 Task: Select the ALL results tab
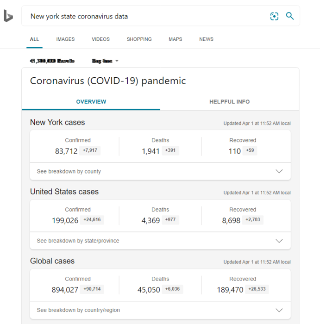pos(34,39)
